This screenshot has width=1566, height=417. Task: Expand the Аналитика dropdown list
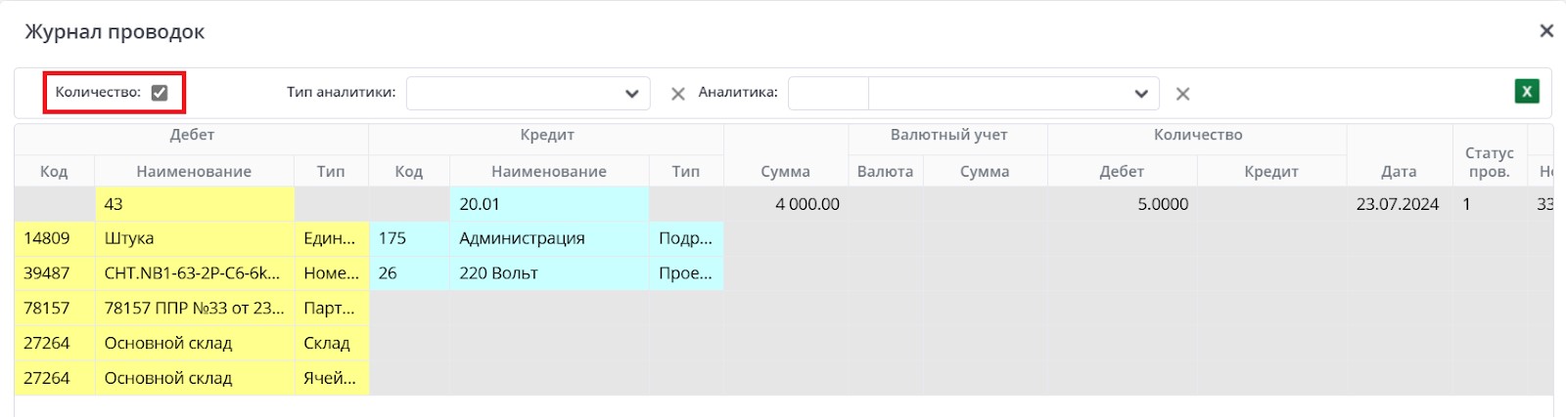[1140, 94]
